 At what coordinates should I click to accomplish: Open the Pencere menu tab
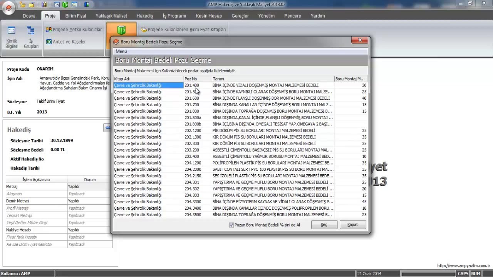(x=293, y=16)
